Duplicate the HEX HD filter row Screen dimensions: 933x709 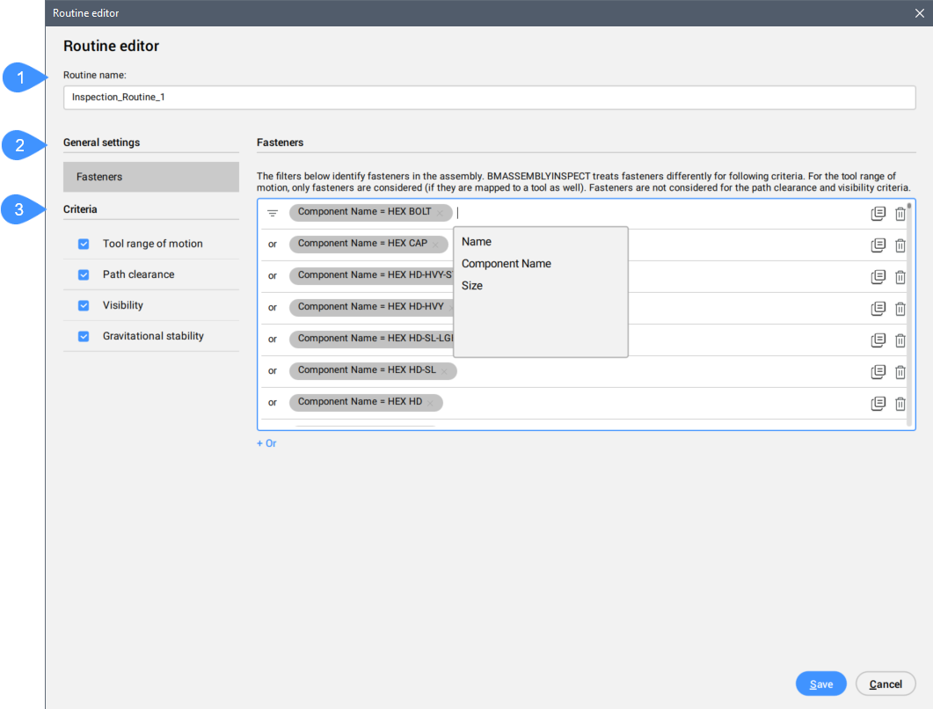coord(878,404)
